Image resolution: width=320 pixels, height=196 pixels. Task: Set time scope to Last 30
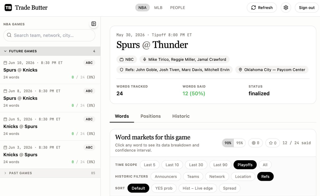coord(196,165)
